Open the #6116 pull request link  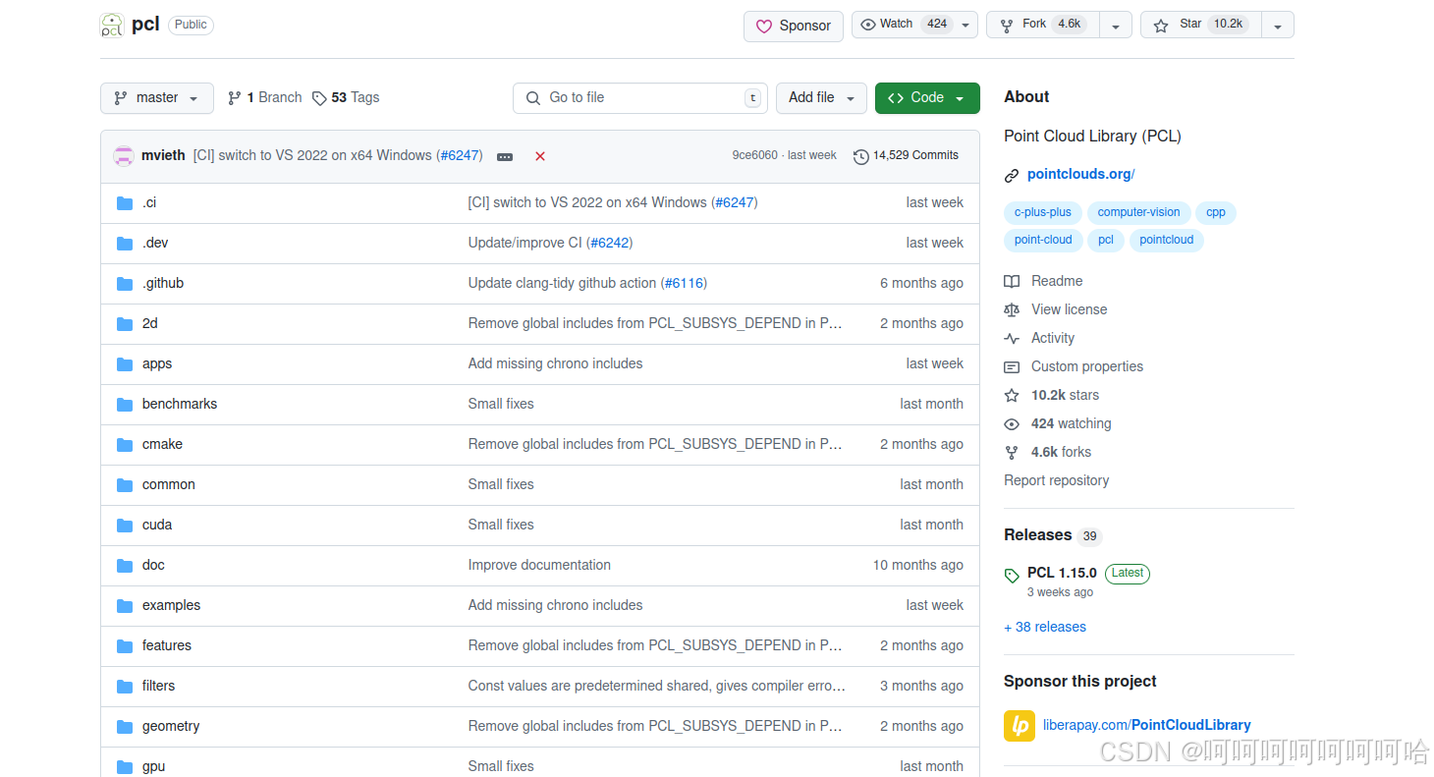tap(684, 283)
